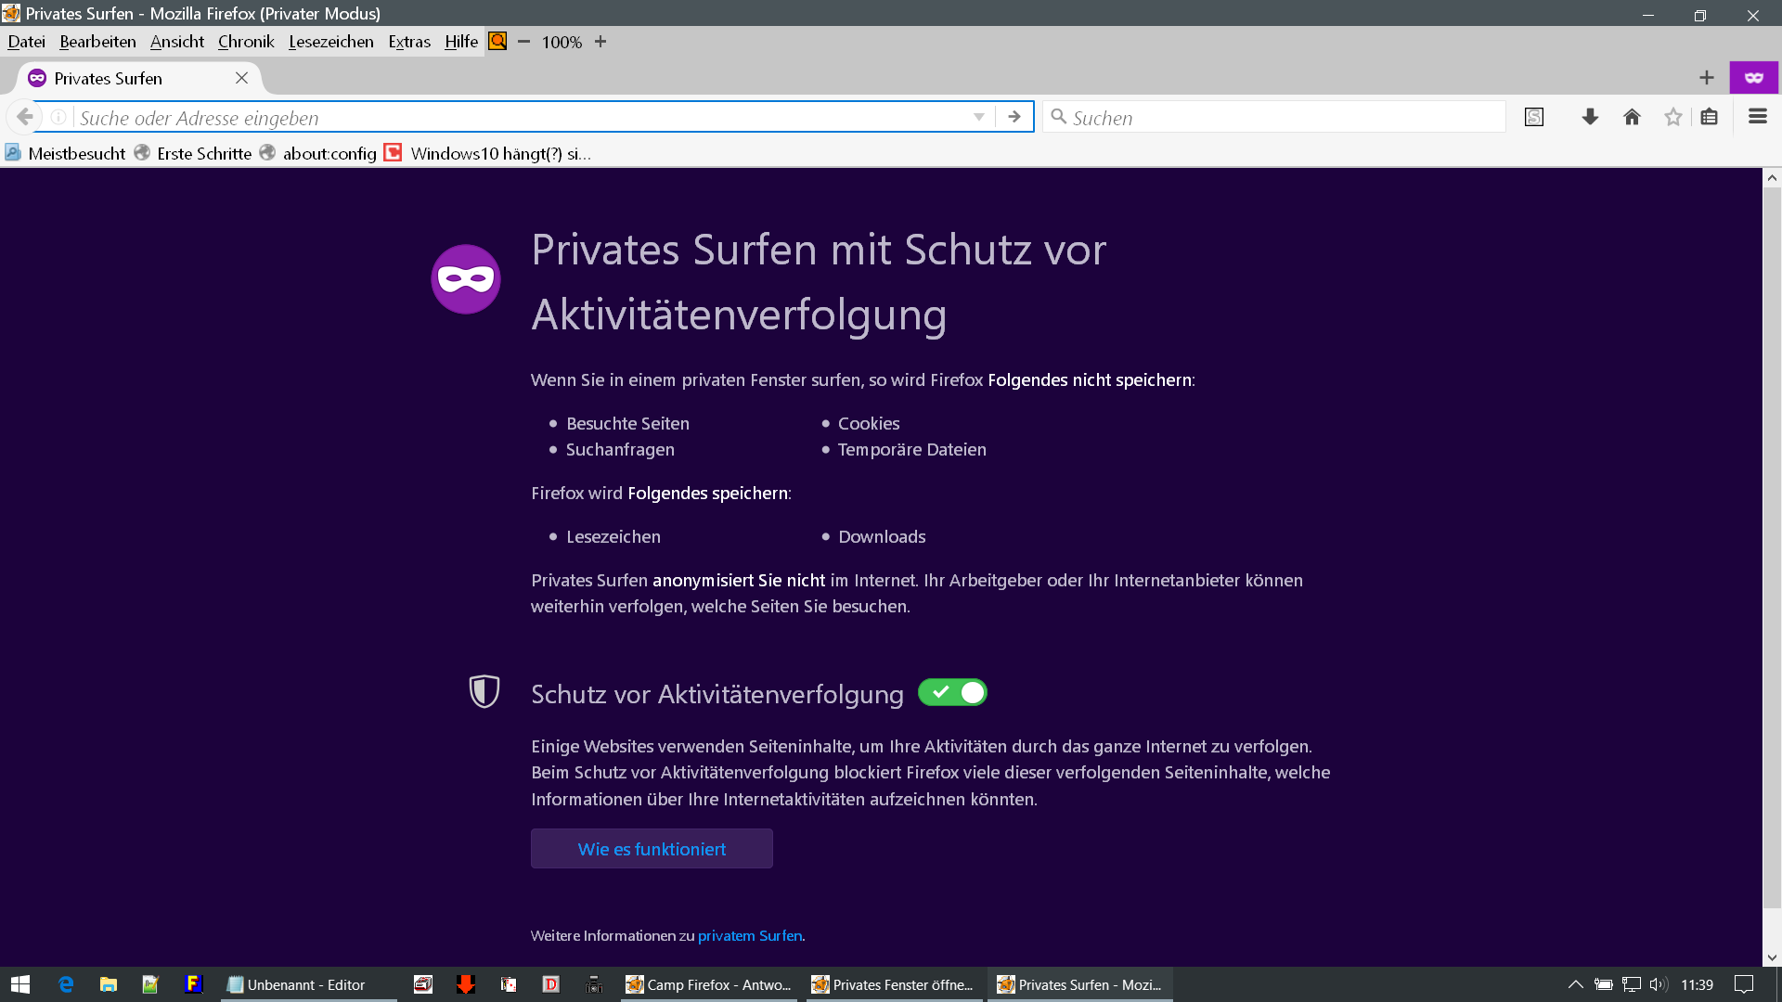Open the Home page icon
1782x1002 pixels.
(1632, 117)
